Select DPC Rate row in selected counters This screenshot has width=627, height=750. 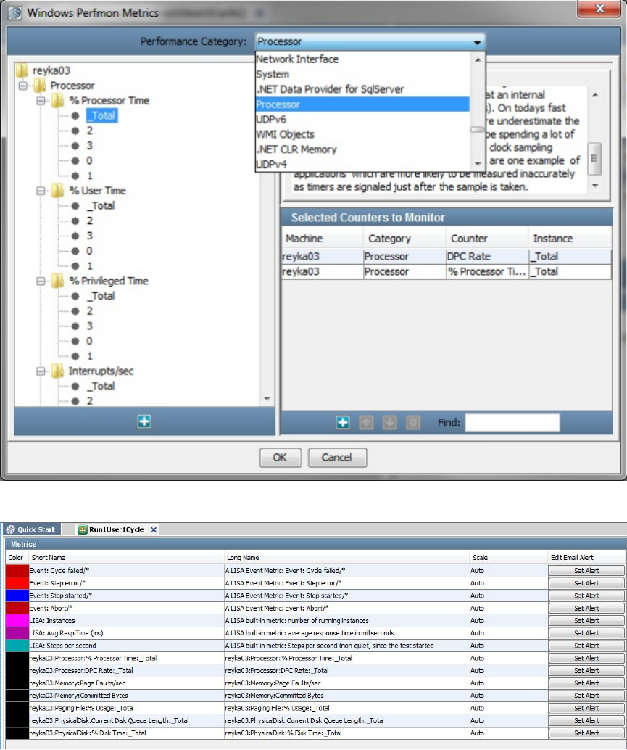[447, 256]
